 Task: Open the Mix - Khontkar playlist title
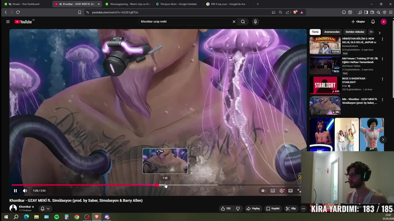(360, 101)
